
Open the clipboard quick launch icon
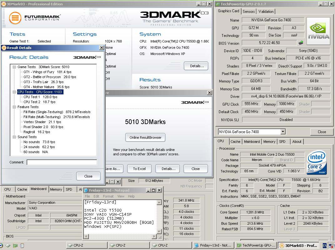[x=22, y=246]
